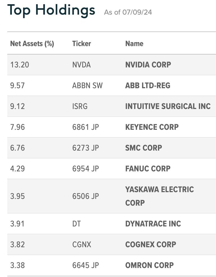This screenshot has height=277, width=216.
Task: Click the Net Assets (%) column header
Action: click(x=32, y=44)
